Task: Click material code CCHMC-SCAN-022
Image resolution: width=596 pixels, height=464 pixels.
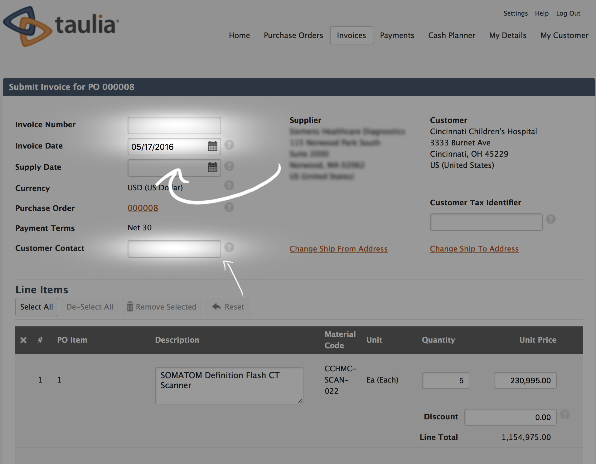Action: pyautogui.click(x=340, y=380)
